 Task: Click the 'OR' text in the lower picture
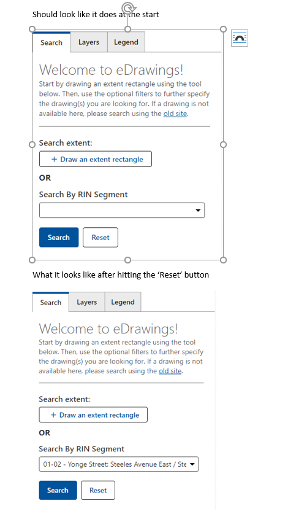coord(45,433)
